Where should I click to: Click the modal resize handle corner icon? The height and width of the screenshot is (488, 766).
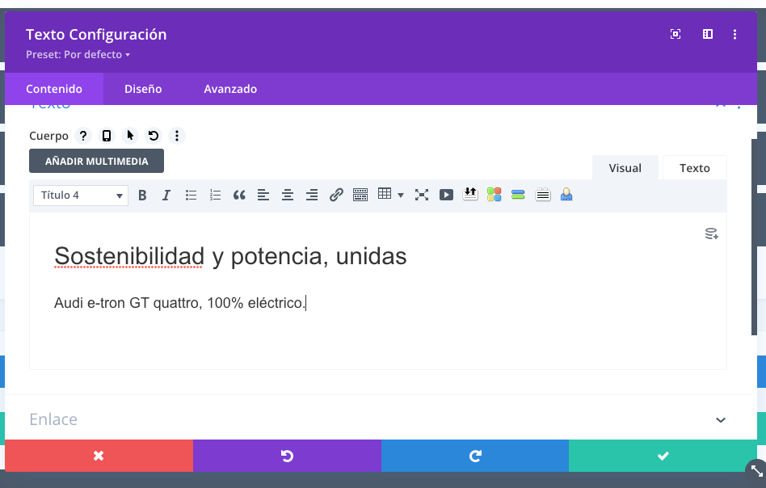[756, 471]
